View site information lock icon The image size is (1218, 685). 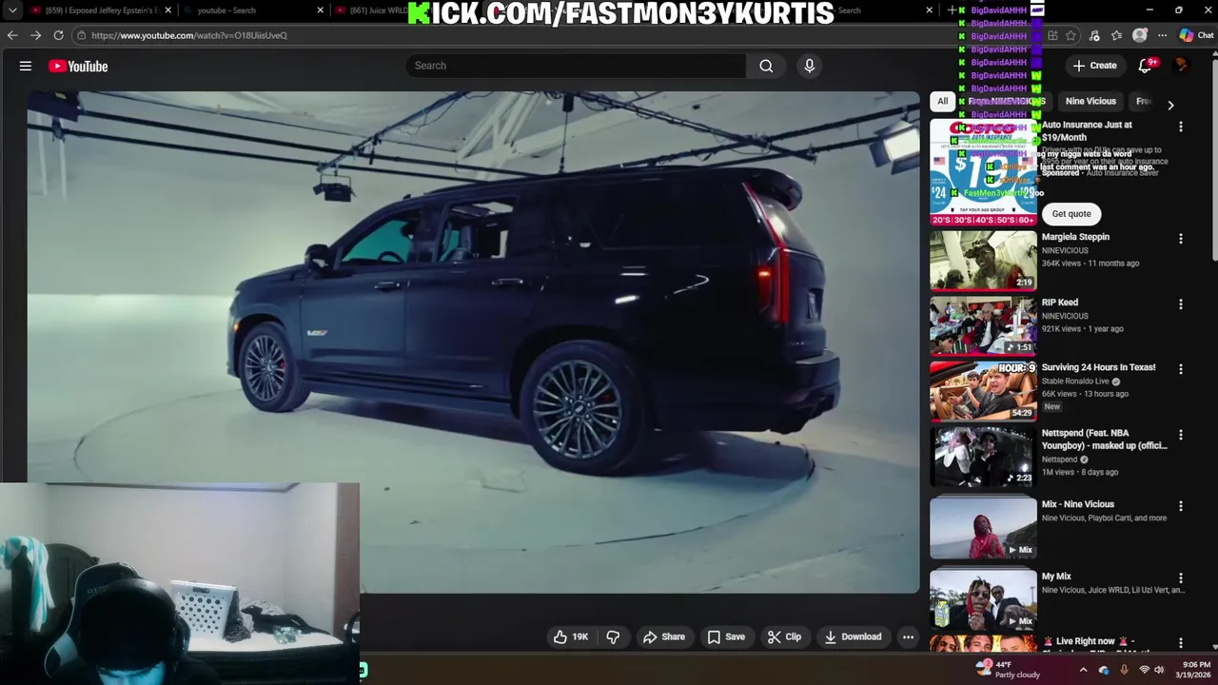tap(82, 35)
